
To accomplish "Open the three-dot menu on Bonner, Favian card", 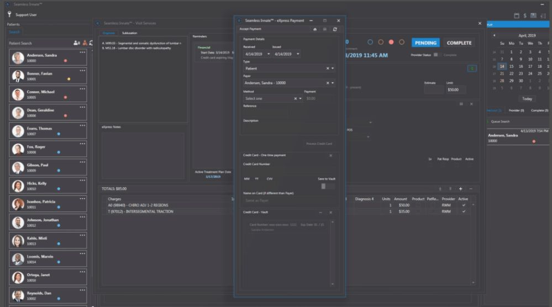I will click(82, 70).
